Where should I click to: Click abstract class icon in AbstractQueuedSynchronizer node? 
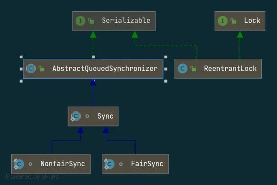pyautogui.click(x=31, y=69)
